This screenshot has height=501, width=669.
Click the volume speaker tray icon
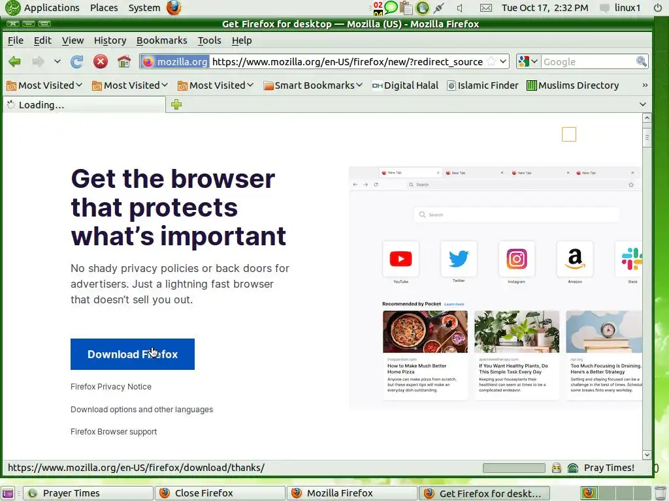[x=461, y=8]
